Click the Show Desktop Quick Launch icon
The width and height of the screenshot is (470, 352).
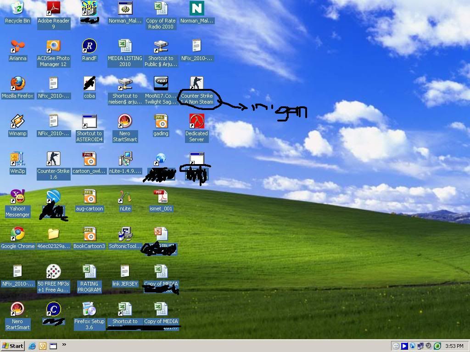coord(53,346)
